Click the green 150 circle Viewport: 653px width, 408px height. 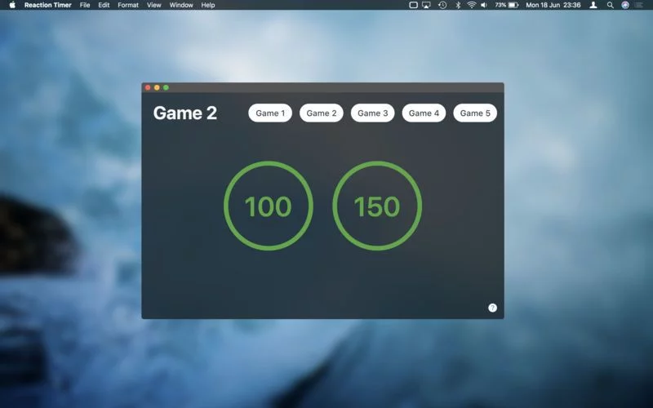pyautogui.click(x=377, y=206)
